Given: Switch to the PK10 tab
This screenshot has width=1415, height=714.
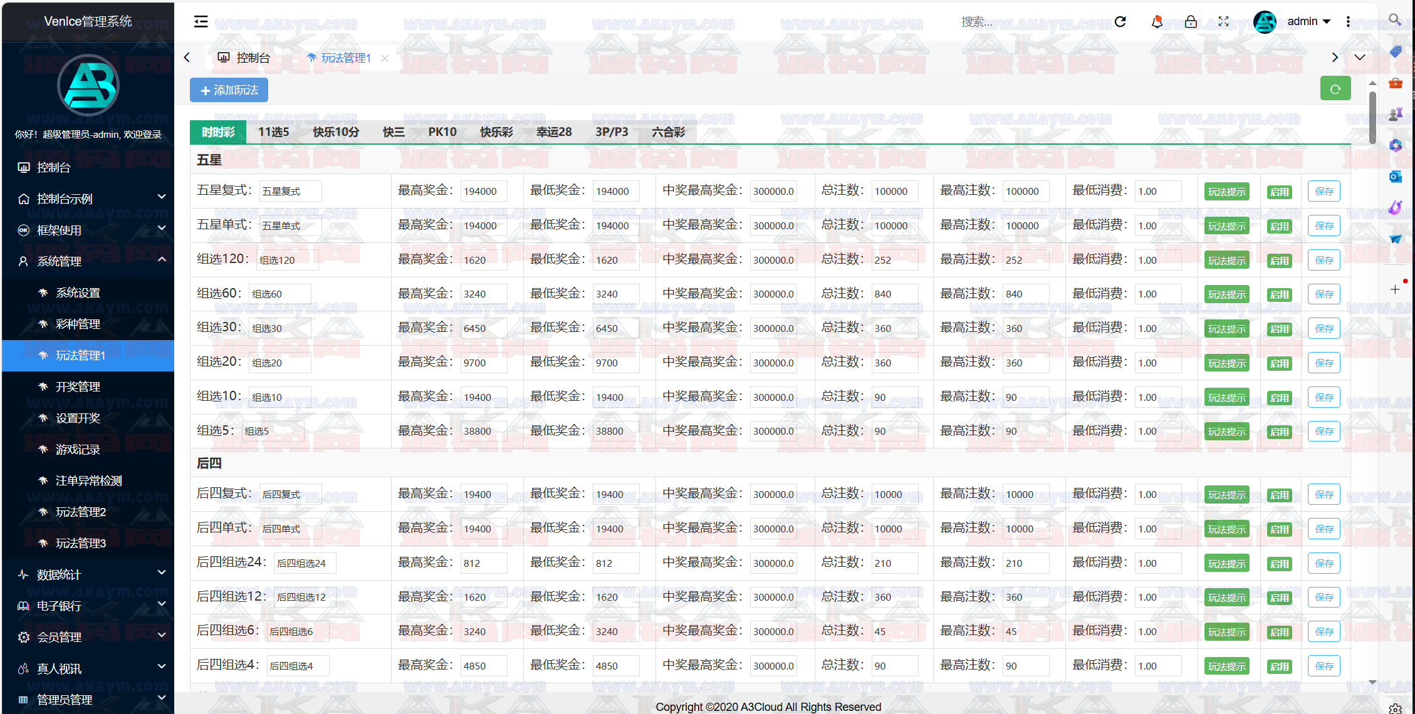Looking at the screenshot, I should 442,132.
